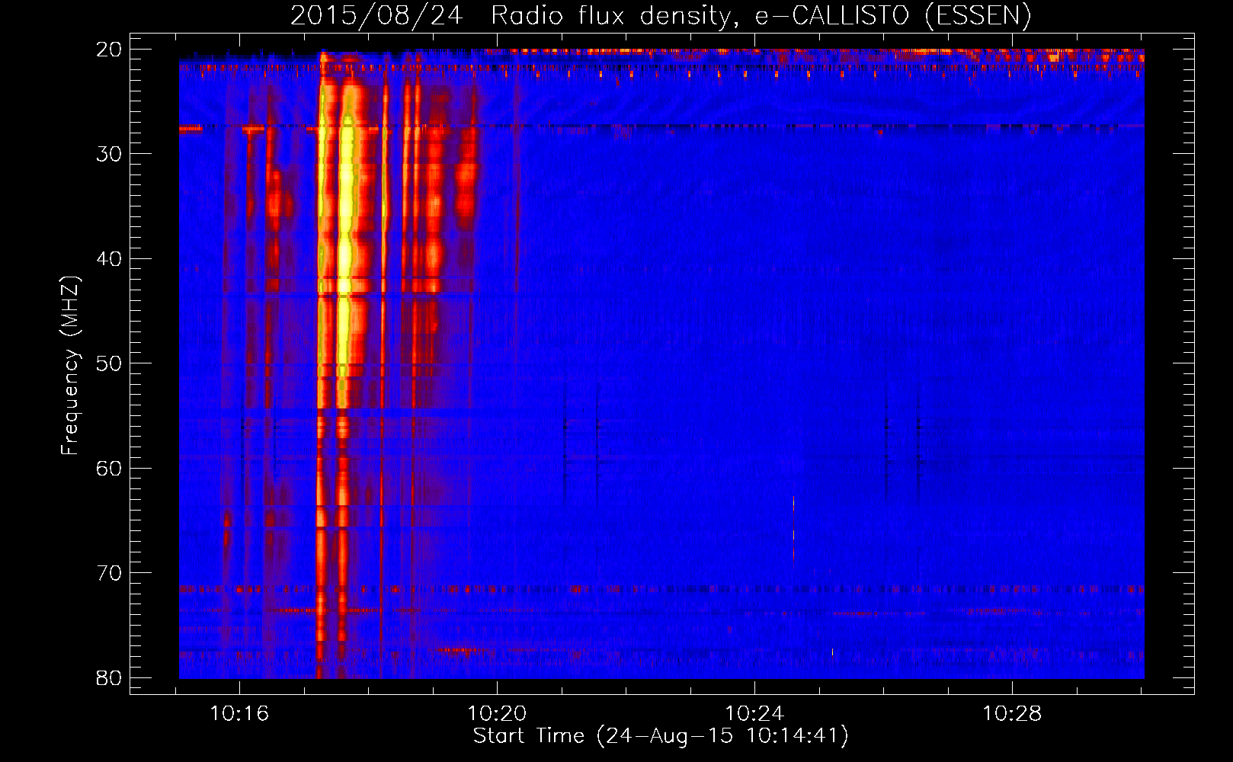
Task: Click the 10:20 time tick label
Action: [497, 714]
